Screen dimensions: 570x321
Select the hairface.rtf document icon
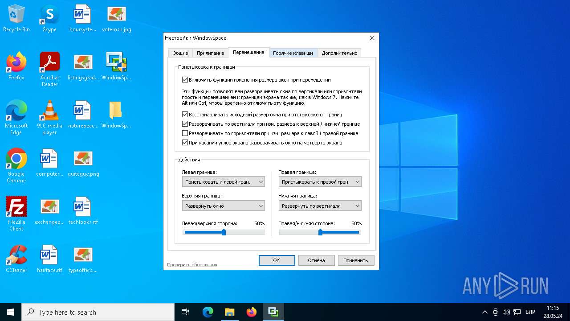49,259
